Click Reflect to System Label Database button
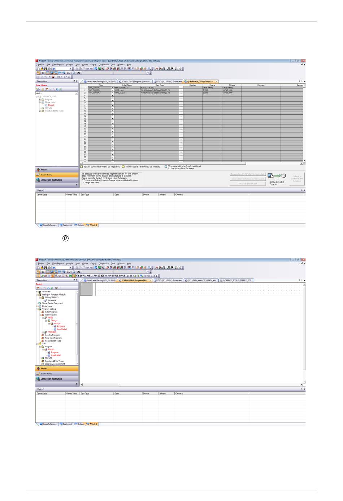This screenshot has height=501, width=343. coord(297,179)
